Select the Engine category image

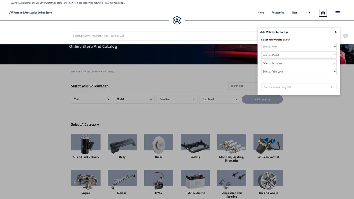coord(86,179)
